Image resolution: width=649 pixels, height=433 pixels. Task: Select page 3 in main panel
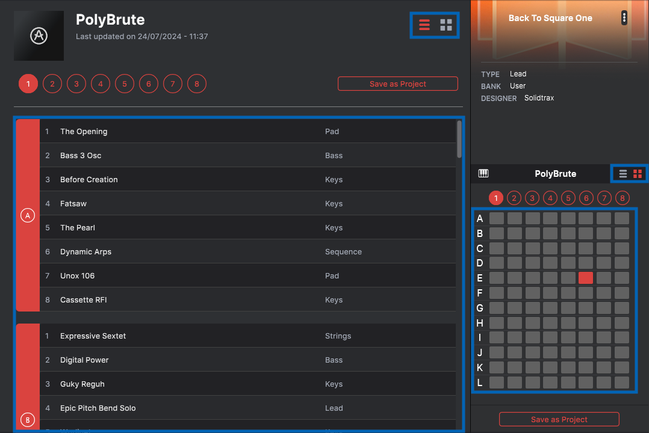point(76,84)
